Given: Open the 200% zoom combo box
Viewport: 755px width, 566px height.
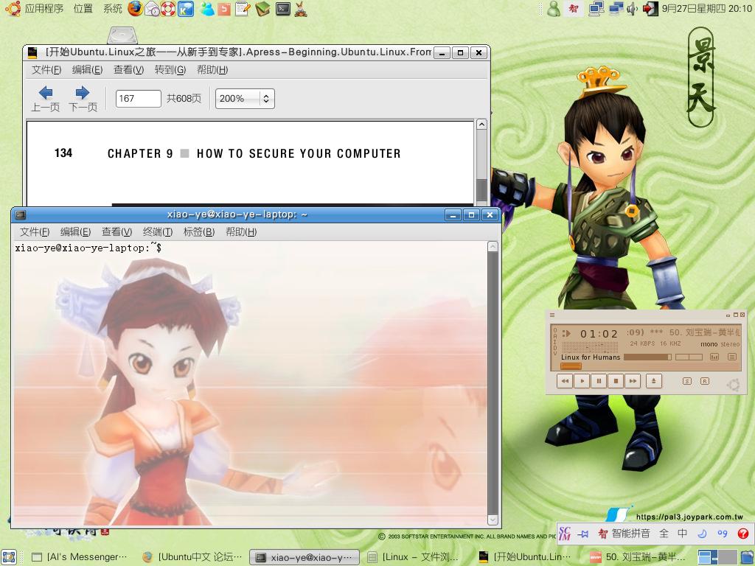Looking at the screenshot, I should point(245,99).
